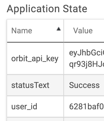The image size is (104, 121).
Task: Click the word Application in the heading
Action: [x=33, y=9]
